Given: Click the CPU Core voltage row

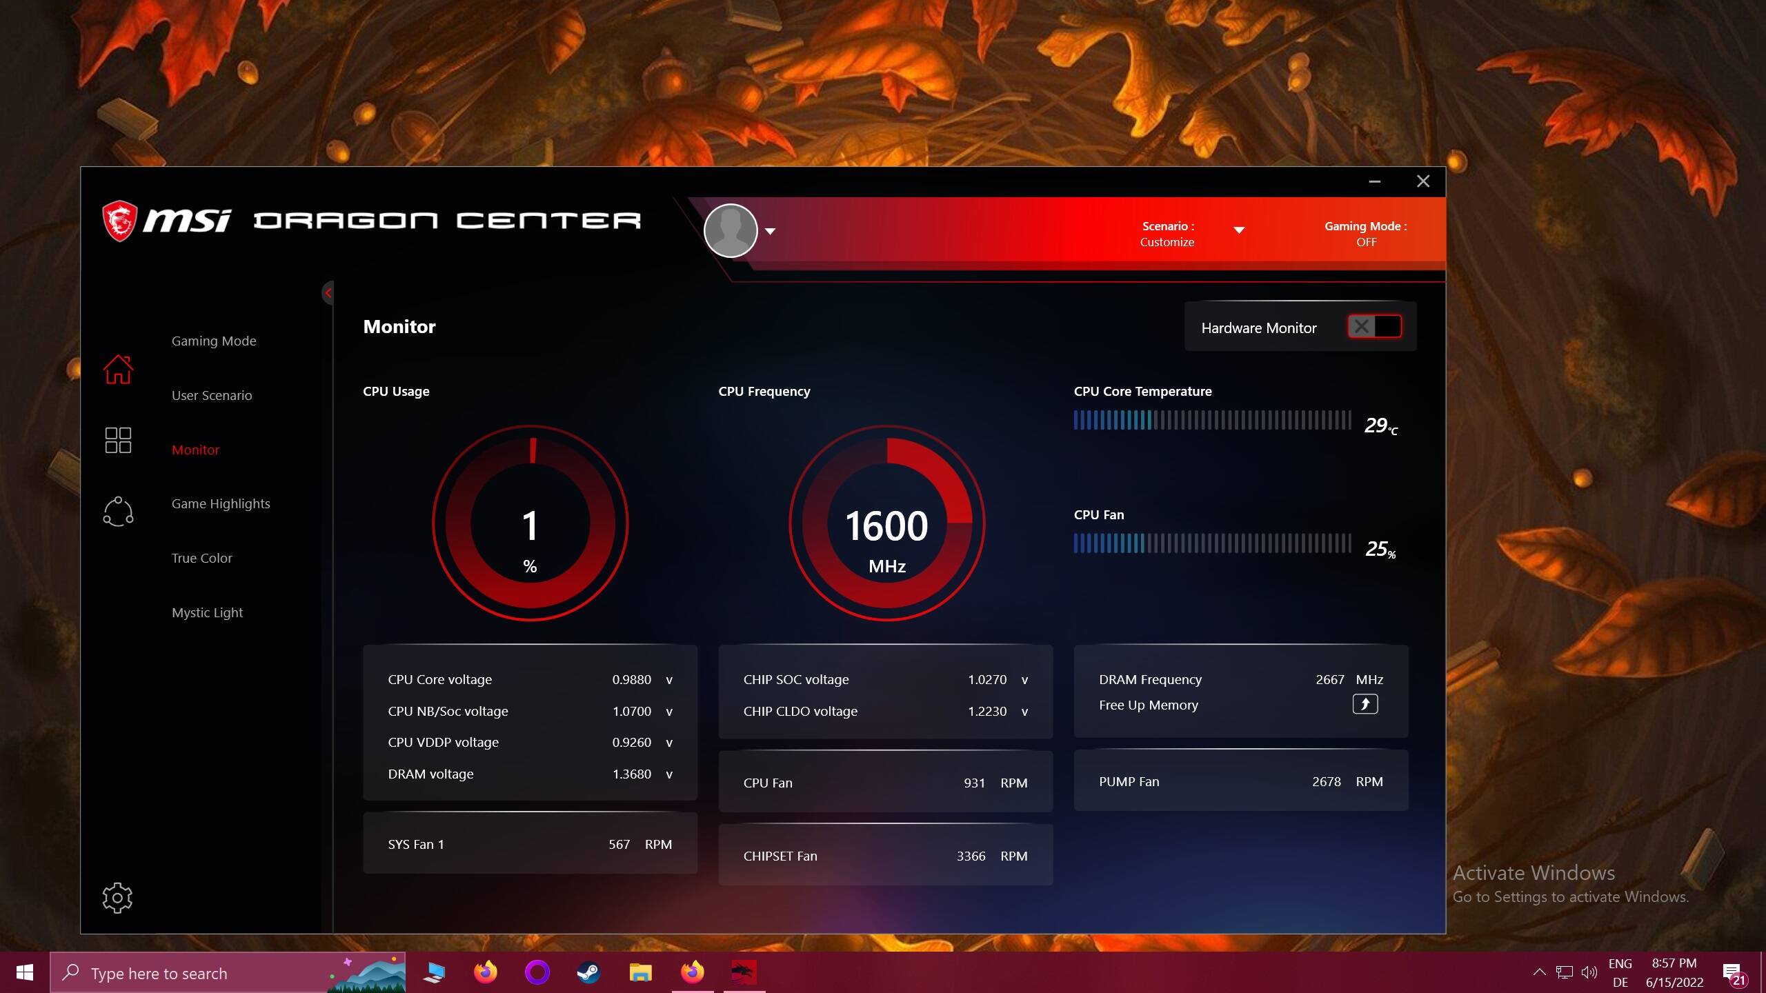Looking at the screenshot, I should pos(530,679).
